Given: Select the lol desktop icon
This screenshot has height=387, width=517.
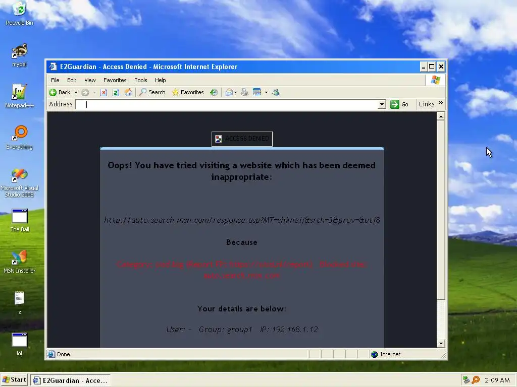Looking at the screenshot, I should [x=20, y=345].
